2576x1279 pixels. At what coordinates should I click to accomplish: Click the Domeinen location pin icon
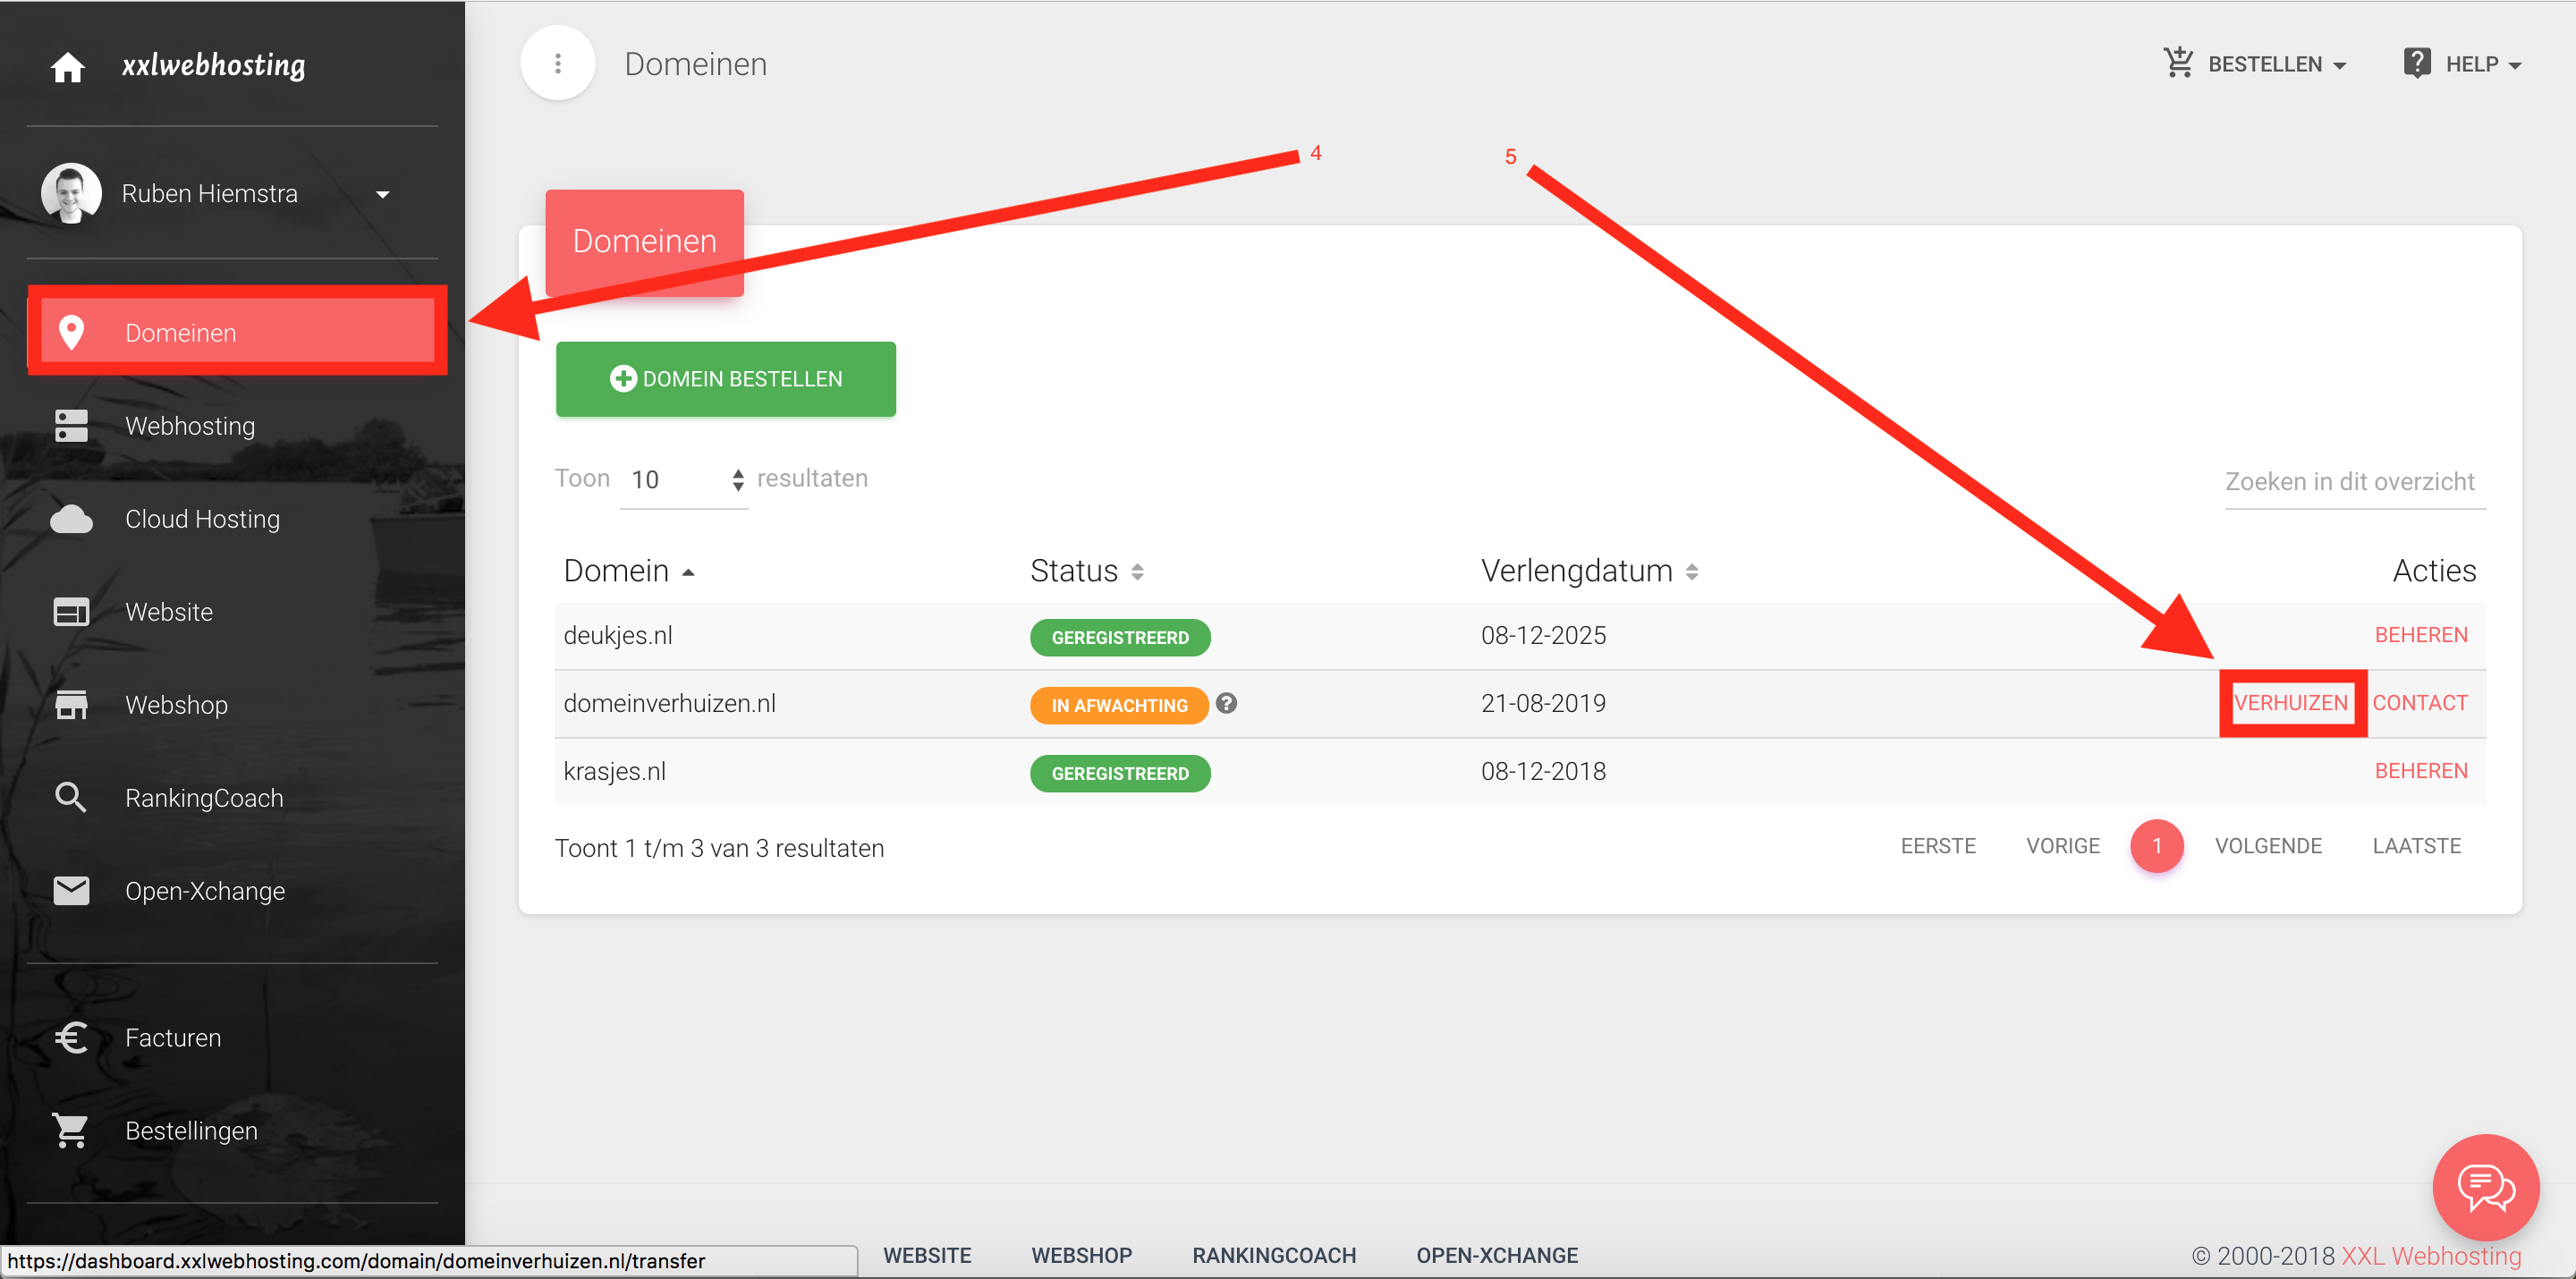coord(71,333)
